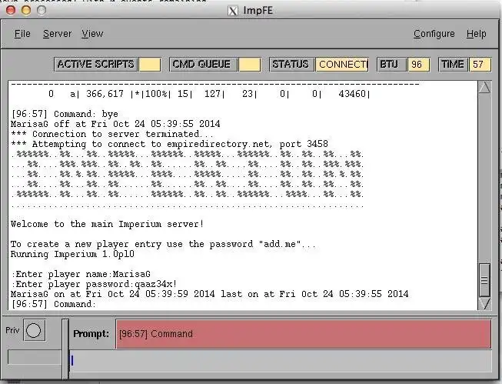Click the line '[96:57] Command: bye'

pos(65,114)
